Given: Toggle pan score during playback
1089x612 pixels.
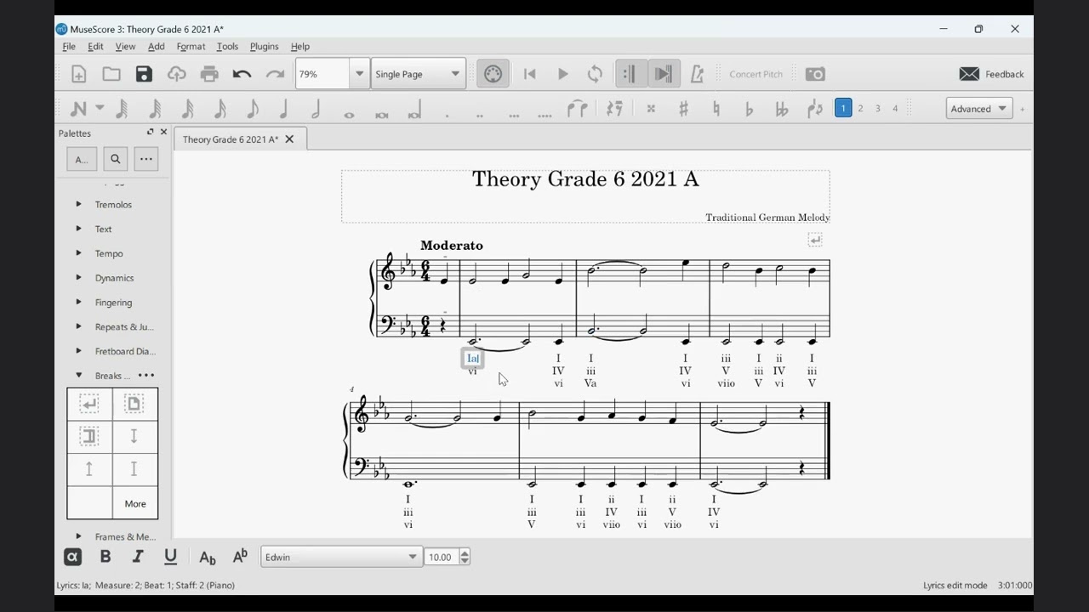Looking at the screenshot, I should coord(663,74).
